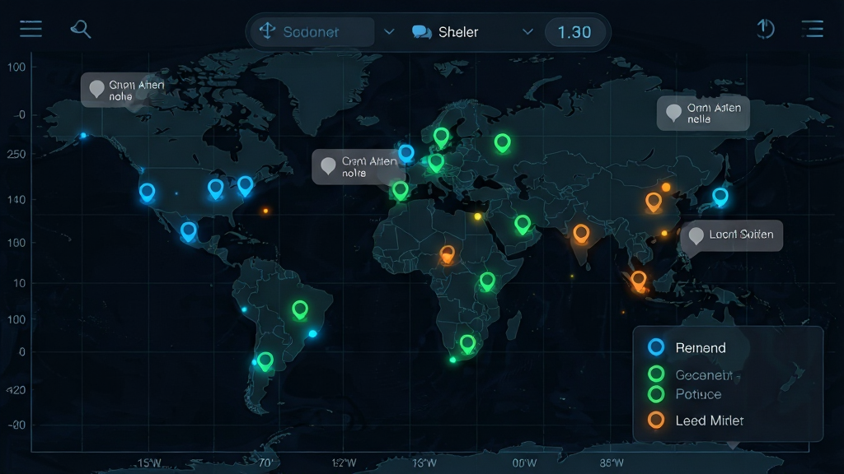Screen dimensions: 844x474
Task: Expand the chevron next to Sodonet
Action: tap(389, 32)
